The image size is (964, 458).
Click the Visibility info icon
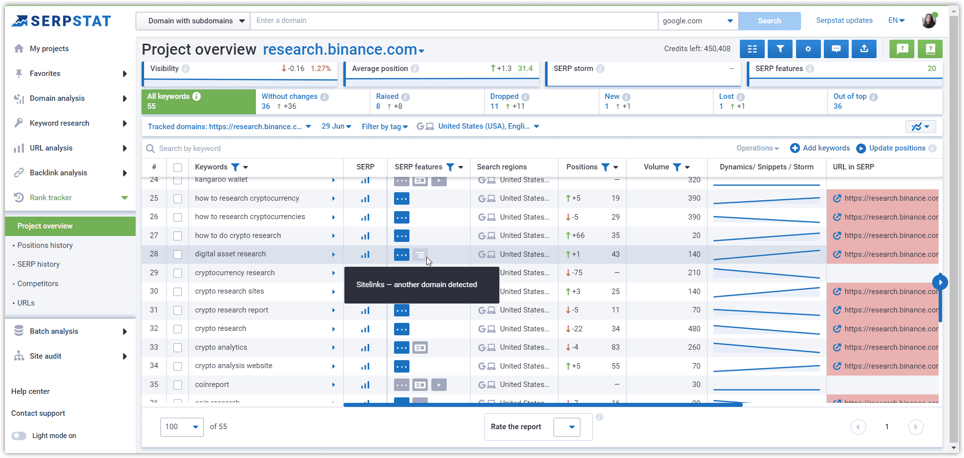point(185,69)
